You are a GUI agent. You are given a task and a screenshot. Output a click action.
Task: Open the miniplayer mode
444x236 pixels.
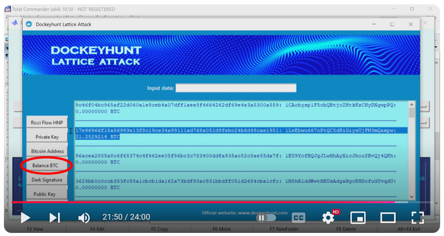coord(358,218)
